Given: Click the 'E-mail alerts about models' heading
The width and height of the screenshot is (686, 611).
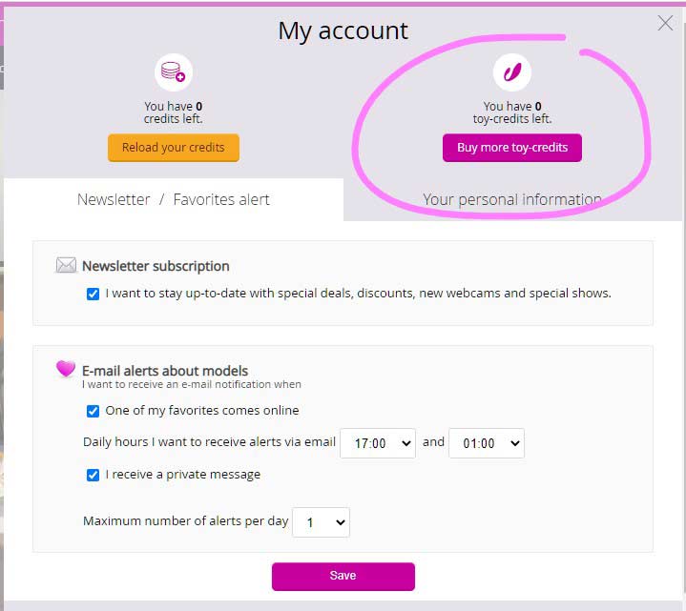Looking at the screenshot, I should (x=165, y=371).
